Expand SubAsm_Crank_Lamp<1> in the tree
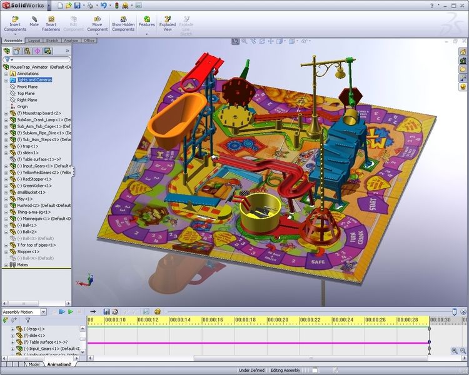This screenshot has height=375, width=469. [6, 120]
